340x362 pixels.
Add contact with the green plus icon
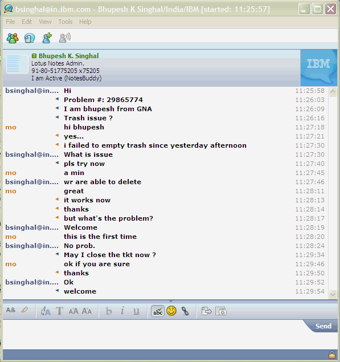click(47, 38)
